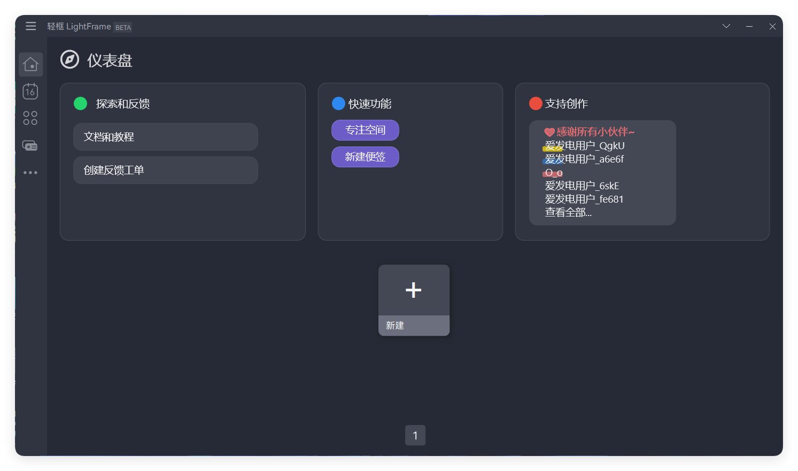Click supporter 爱发电用户_QgkU entry

585,145
